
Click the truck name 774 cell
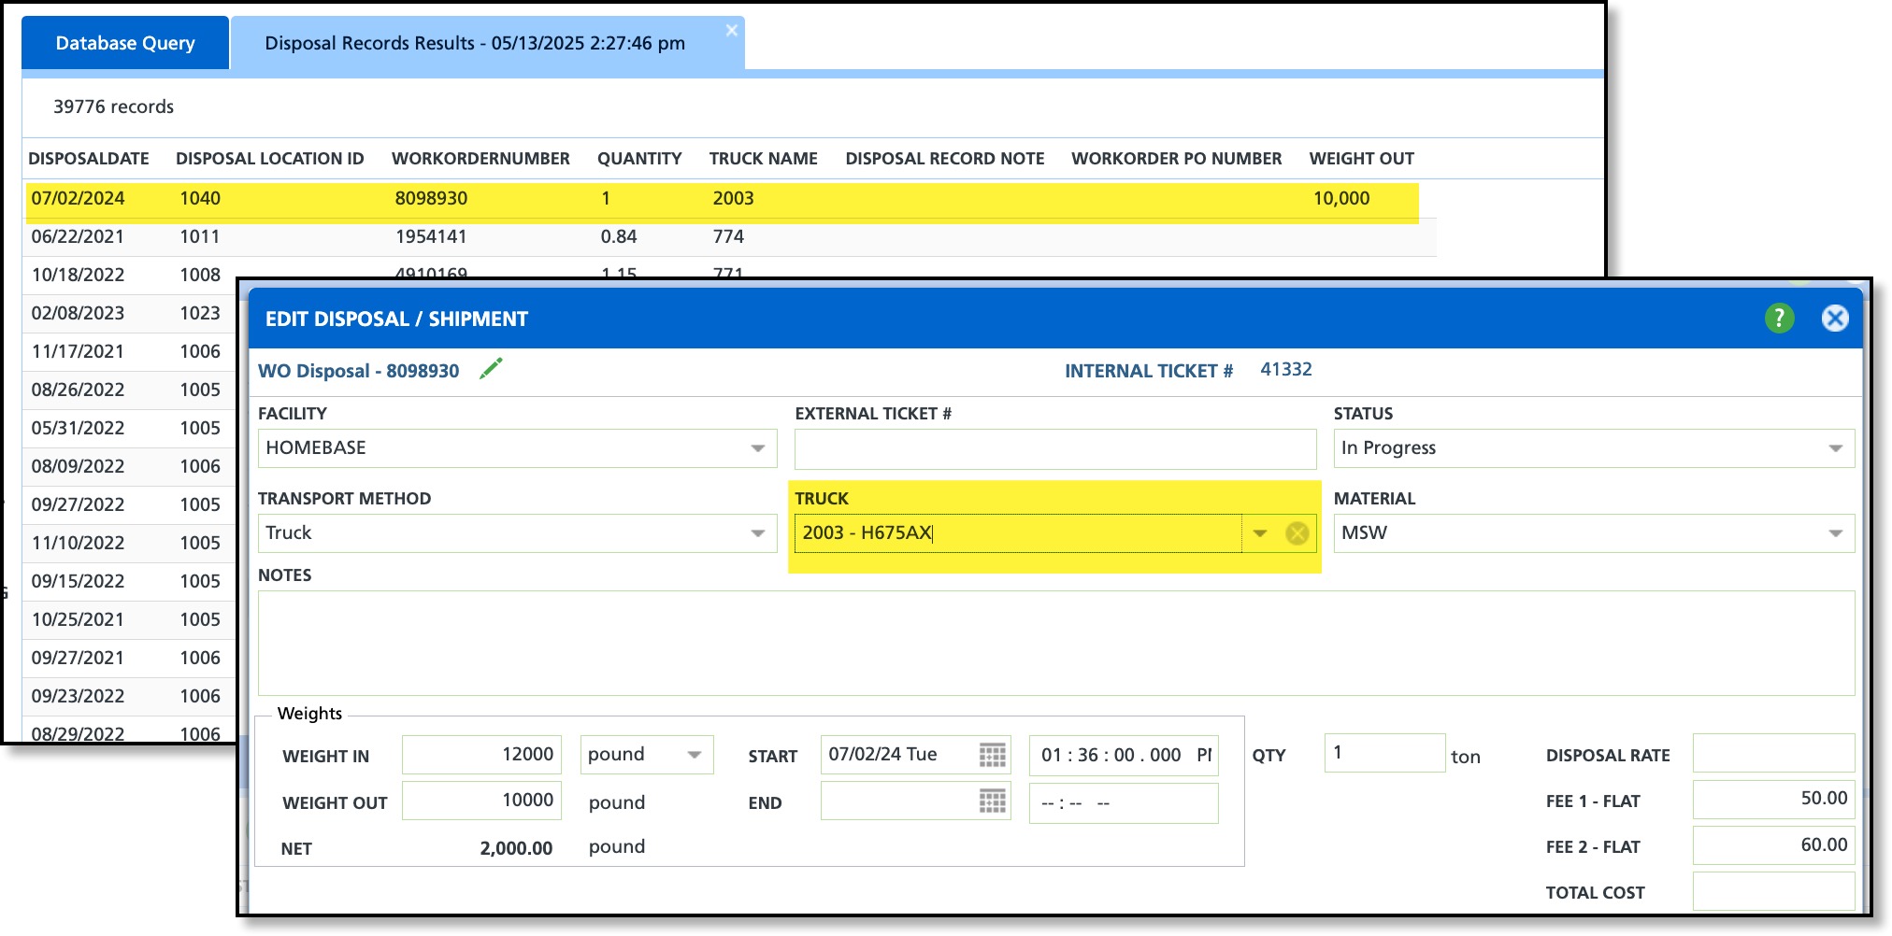tap(728, 236)
